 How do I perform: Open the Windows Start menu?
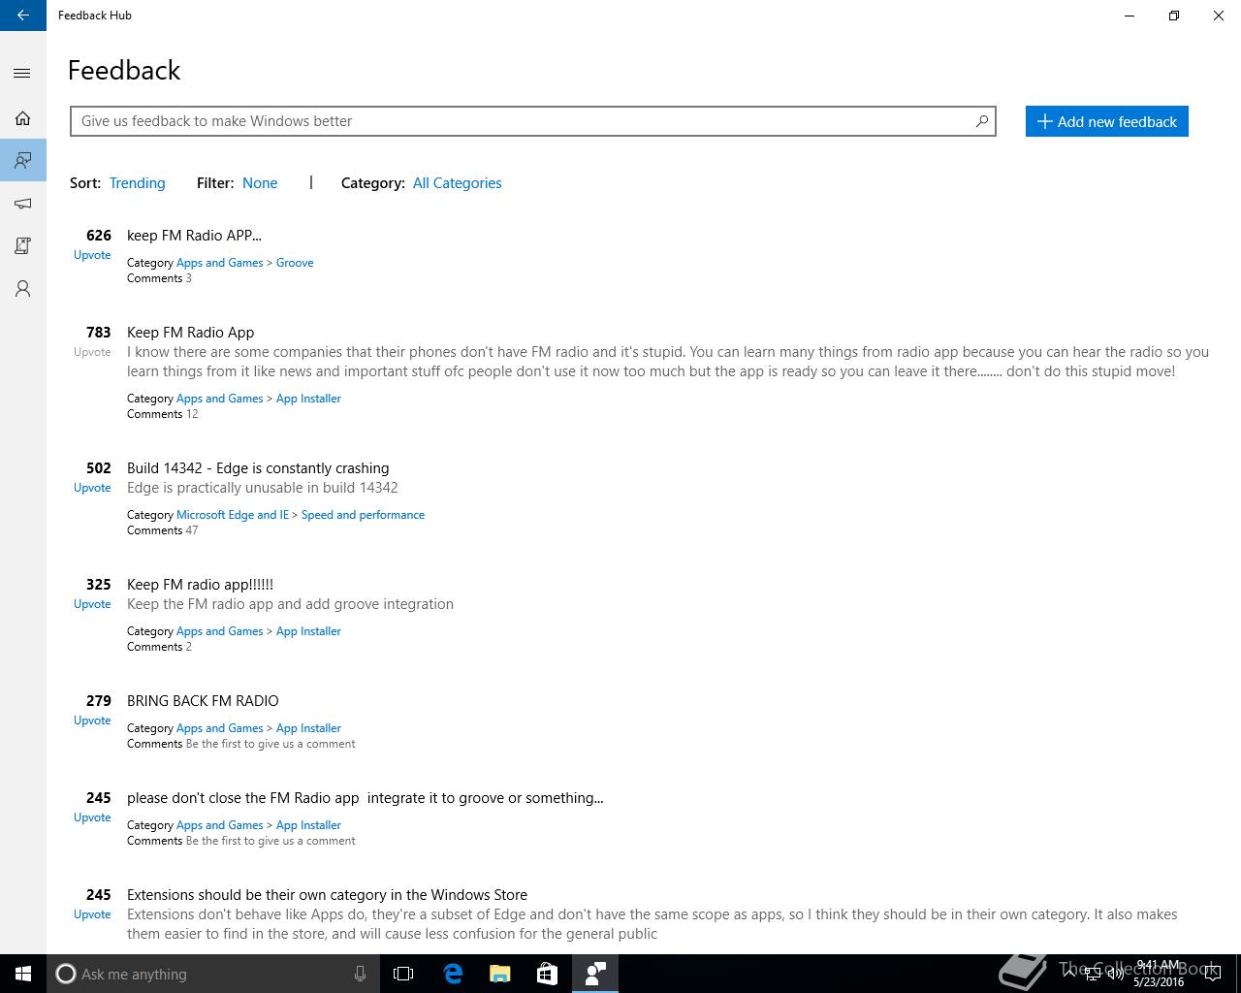tap(23, 974)
